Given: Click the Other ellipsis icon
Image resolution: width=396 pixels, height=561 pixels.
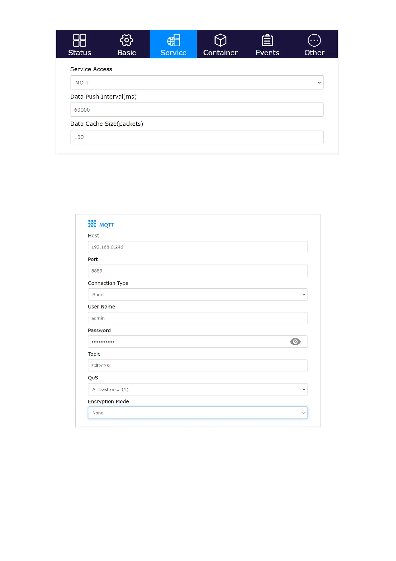Looking at the screenshot, I should pyautogui.click(x=314, y=40).
